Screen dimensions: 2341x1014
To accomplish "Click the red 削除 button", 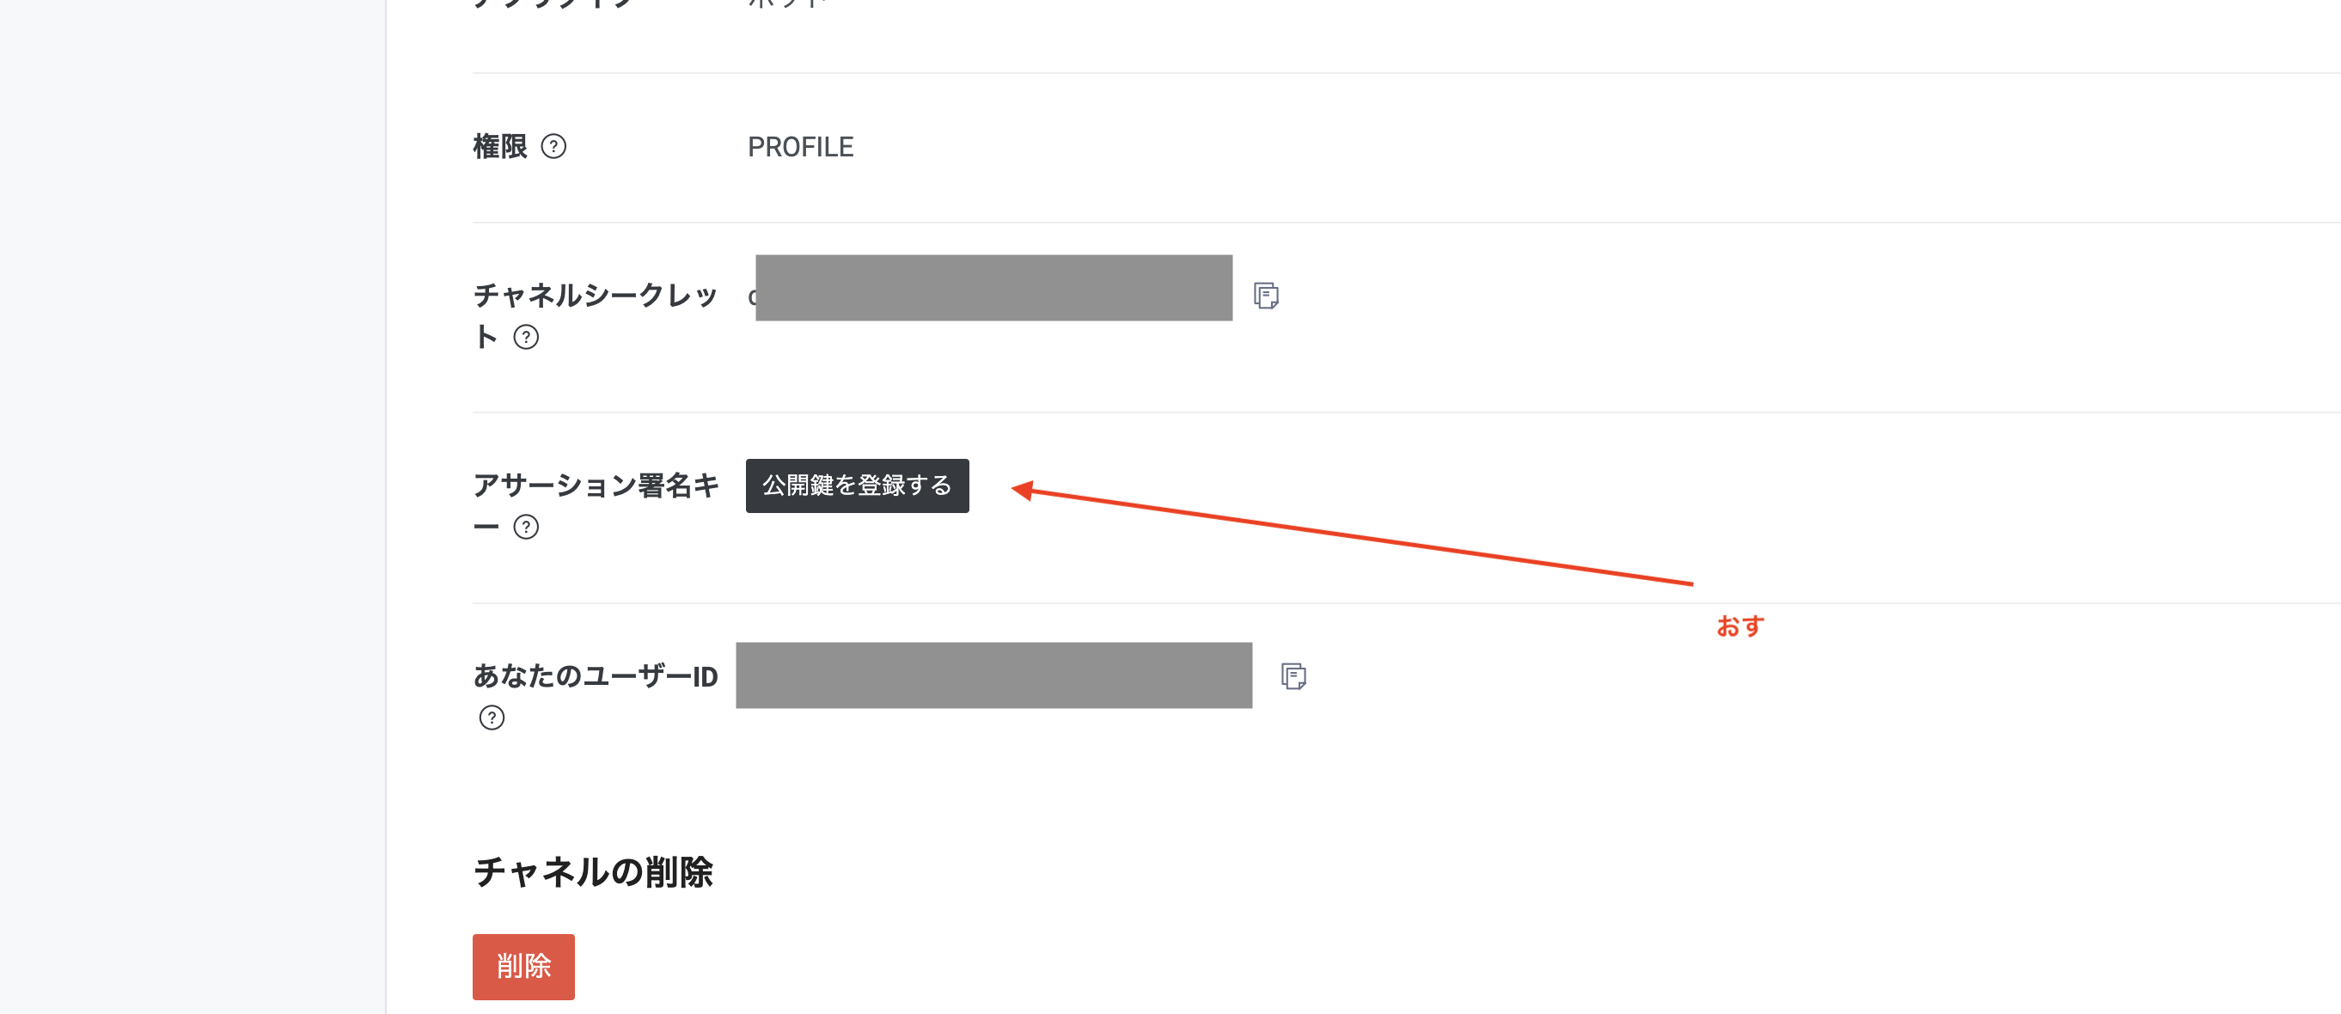I will 523,966.
